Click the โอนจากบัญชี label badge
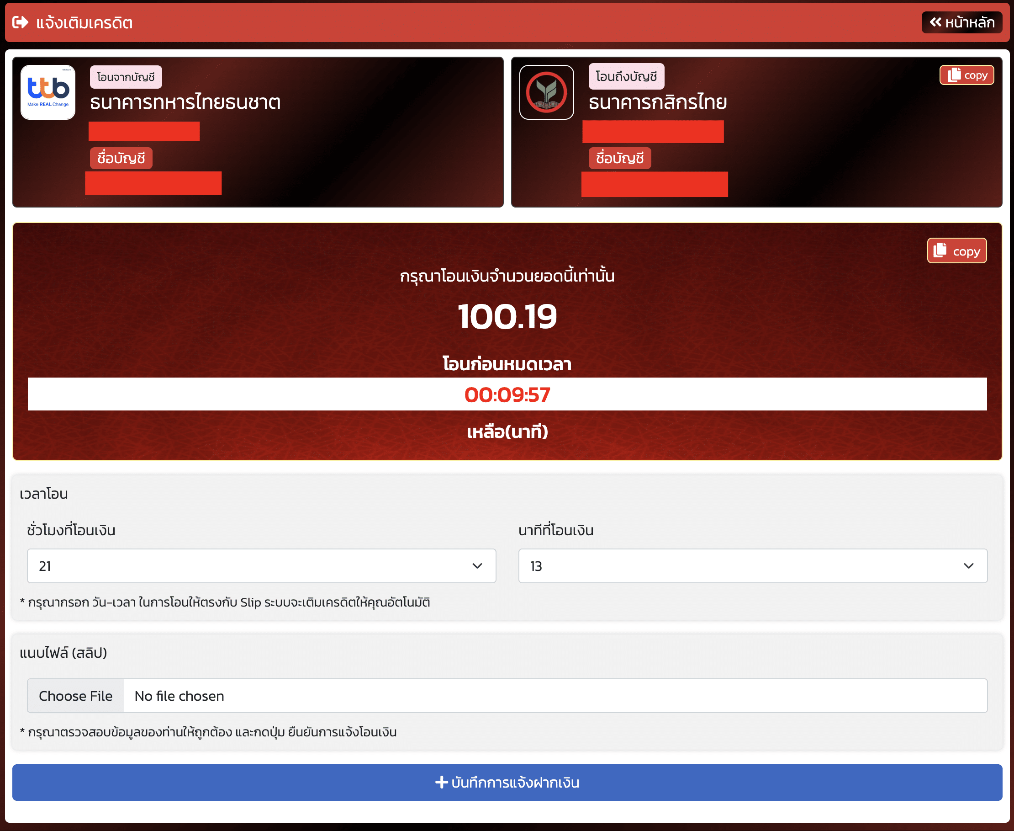Viewport: 1014px width, 831px height. coord(126,77)
